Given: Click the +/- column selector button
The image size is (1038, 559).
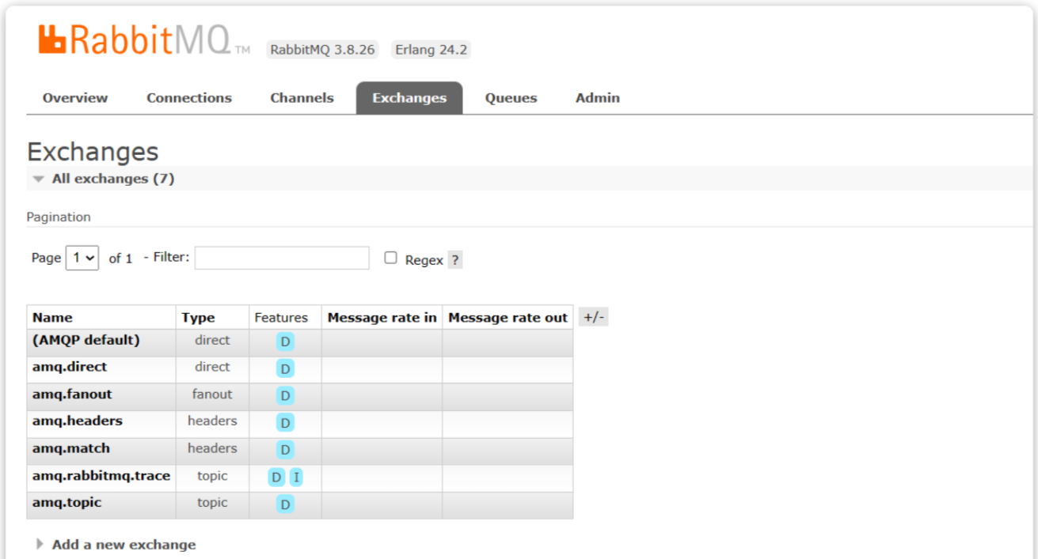Looking at the screenshot, I should tap(593, 317).
